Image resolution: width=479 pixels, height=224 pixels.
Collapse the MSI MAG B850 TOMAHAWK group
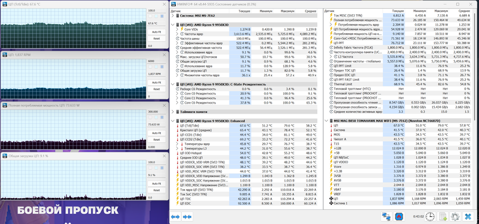click(x=327, y=121)
